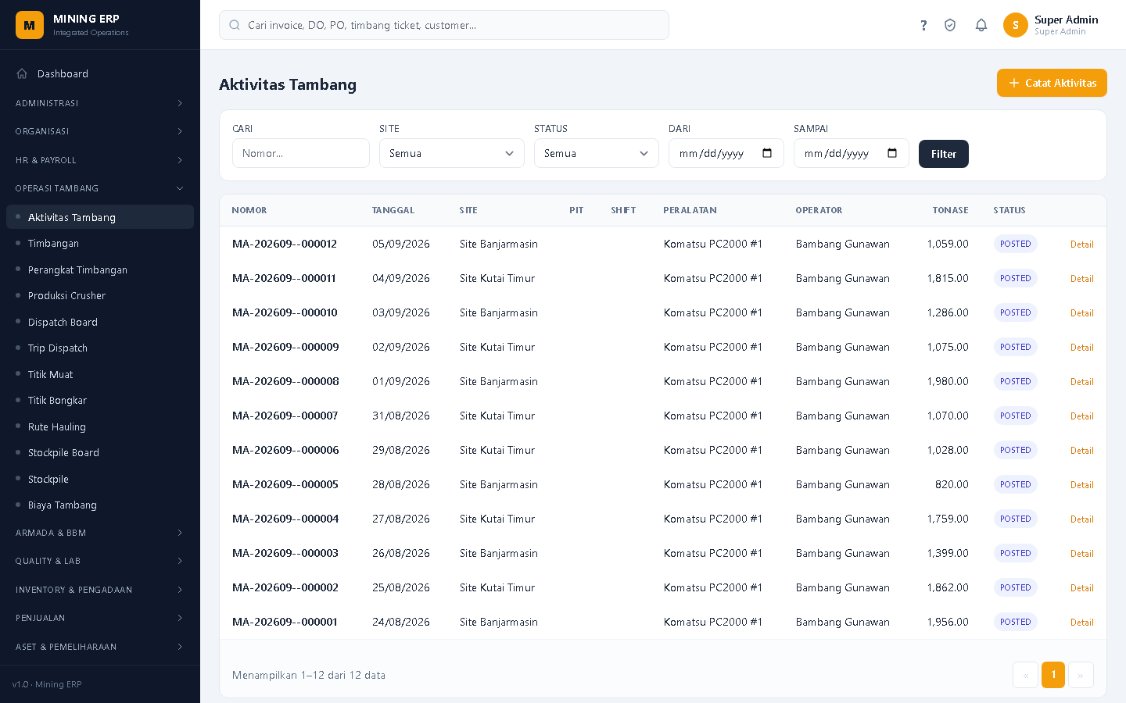Open Produksi Crusher menu item
This screenshot has height=703, width=1126.
[100, 295]
